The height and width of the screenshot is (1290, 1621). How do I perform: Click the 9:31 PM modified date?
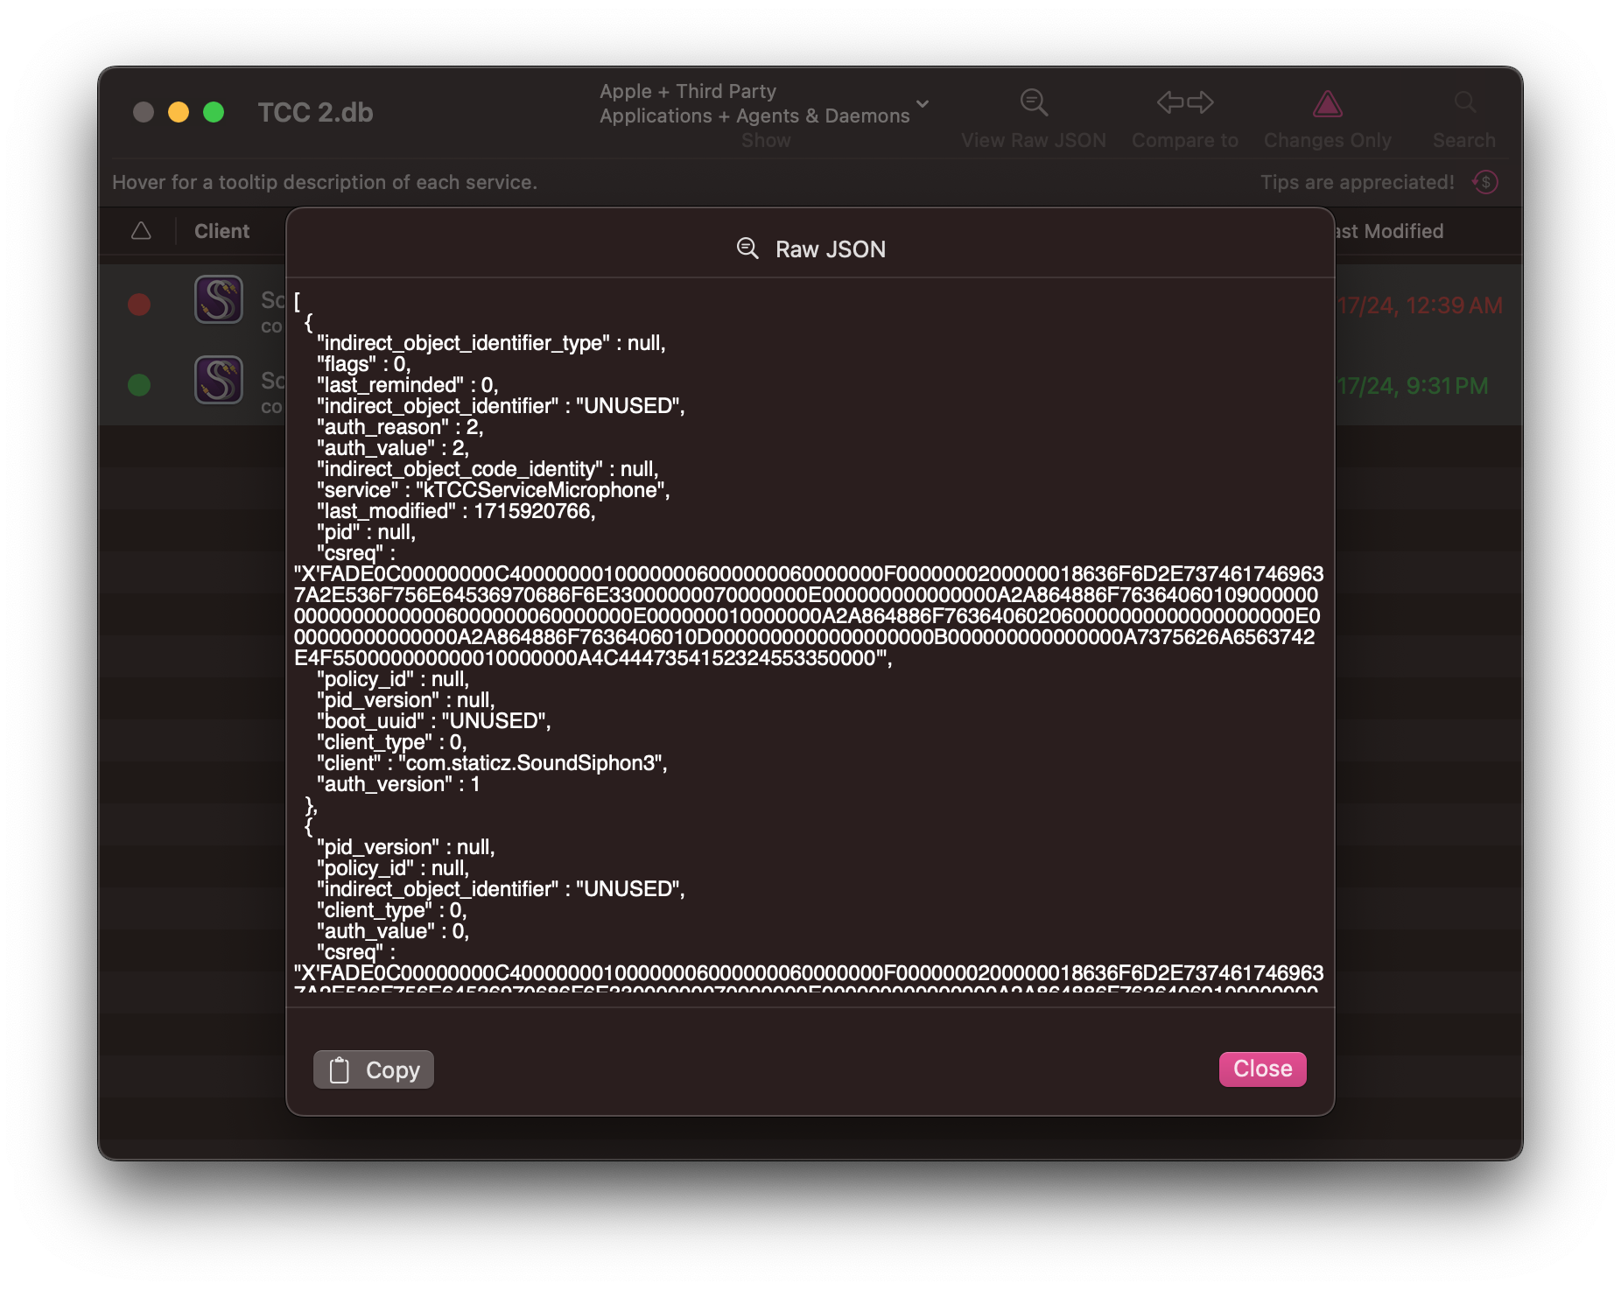pos(1413,386)
